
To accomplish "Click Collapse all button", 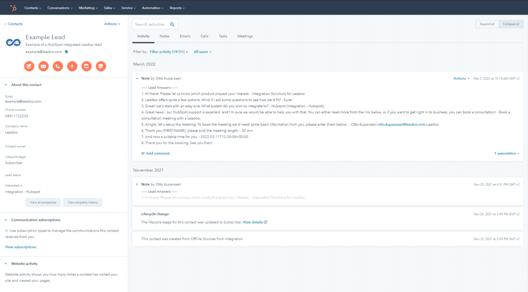I will tap(511, 24).
